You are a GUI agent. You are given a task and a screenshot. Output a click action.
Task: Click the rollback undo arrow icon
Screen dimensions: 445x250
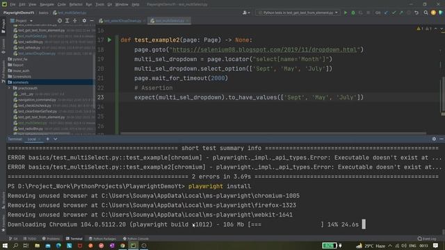[416, 12]
